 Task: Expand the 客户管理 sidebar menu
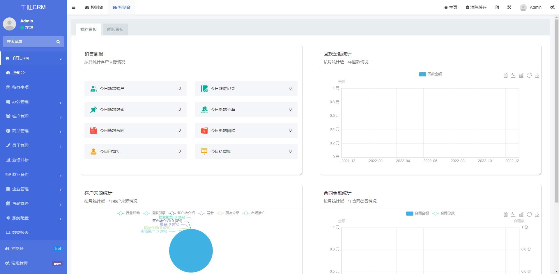point(33,116)
